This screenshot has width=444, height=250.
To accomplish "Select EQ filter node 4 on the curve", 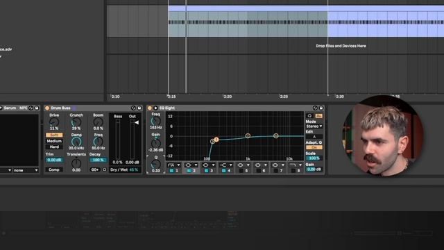I will [x=276, y=136].
